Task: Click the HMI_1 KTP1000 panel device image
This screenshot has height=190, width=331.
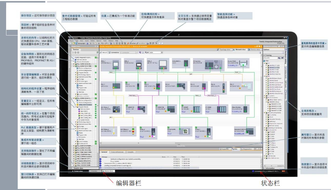Action: (x=116, y=65)
